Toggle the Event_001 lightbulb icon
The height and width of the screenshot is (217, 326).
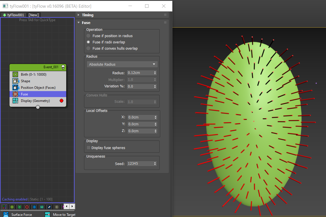pyautogui.click(x=63, y=67)
